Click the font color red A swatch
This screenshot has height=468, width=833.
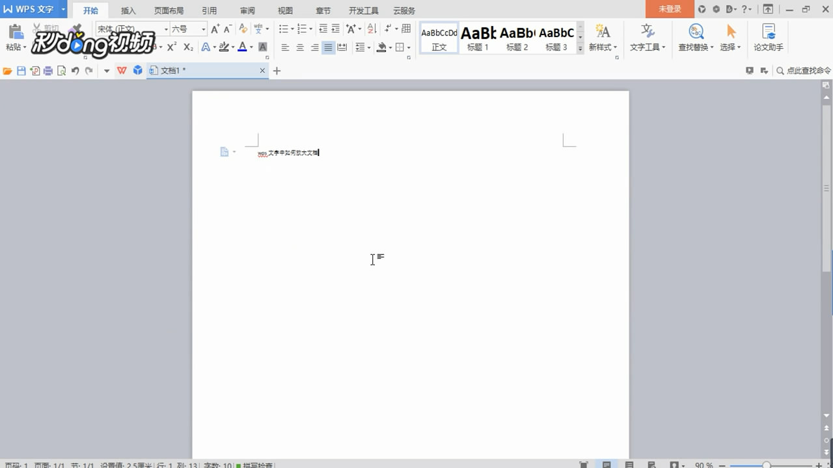coord(242,47)
